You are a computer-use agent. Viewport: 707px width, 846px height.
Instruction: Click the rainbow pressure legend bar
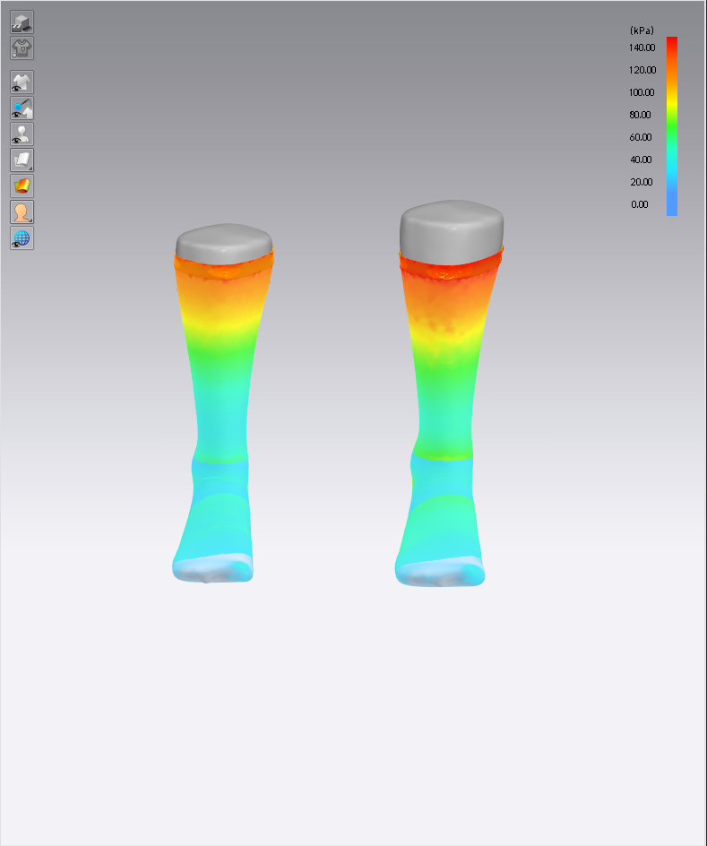point(671,125)
